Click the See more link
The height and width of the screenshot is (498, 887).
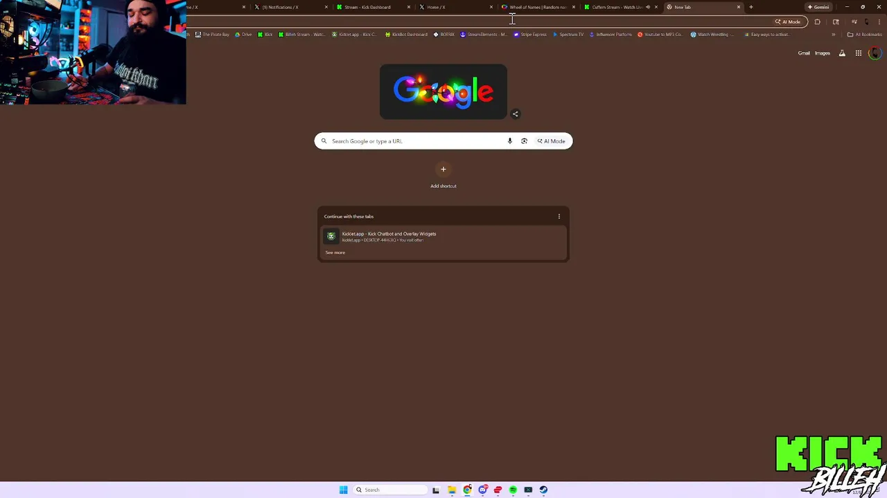tap(335, 252)
